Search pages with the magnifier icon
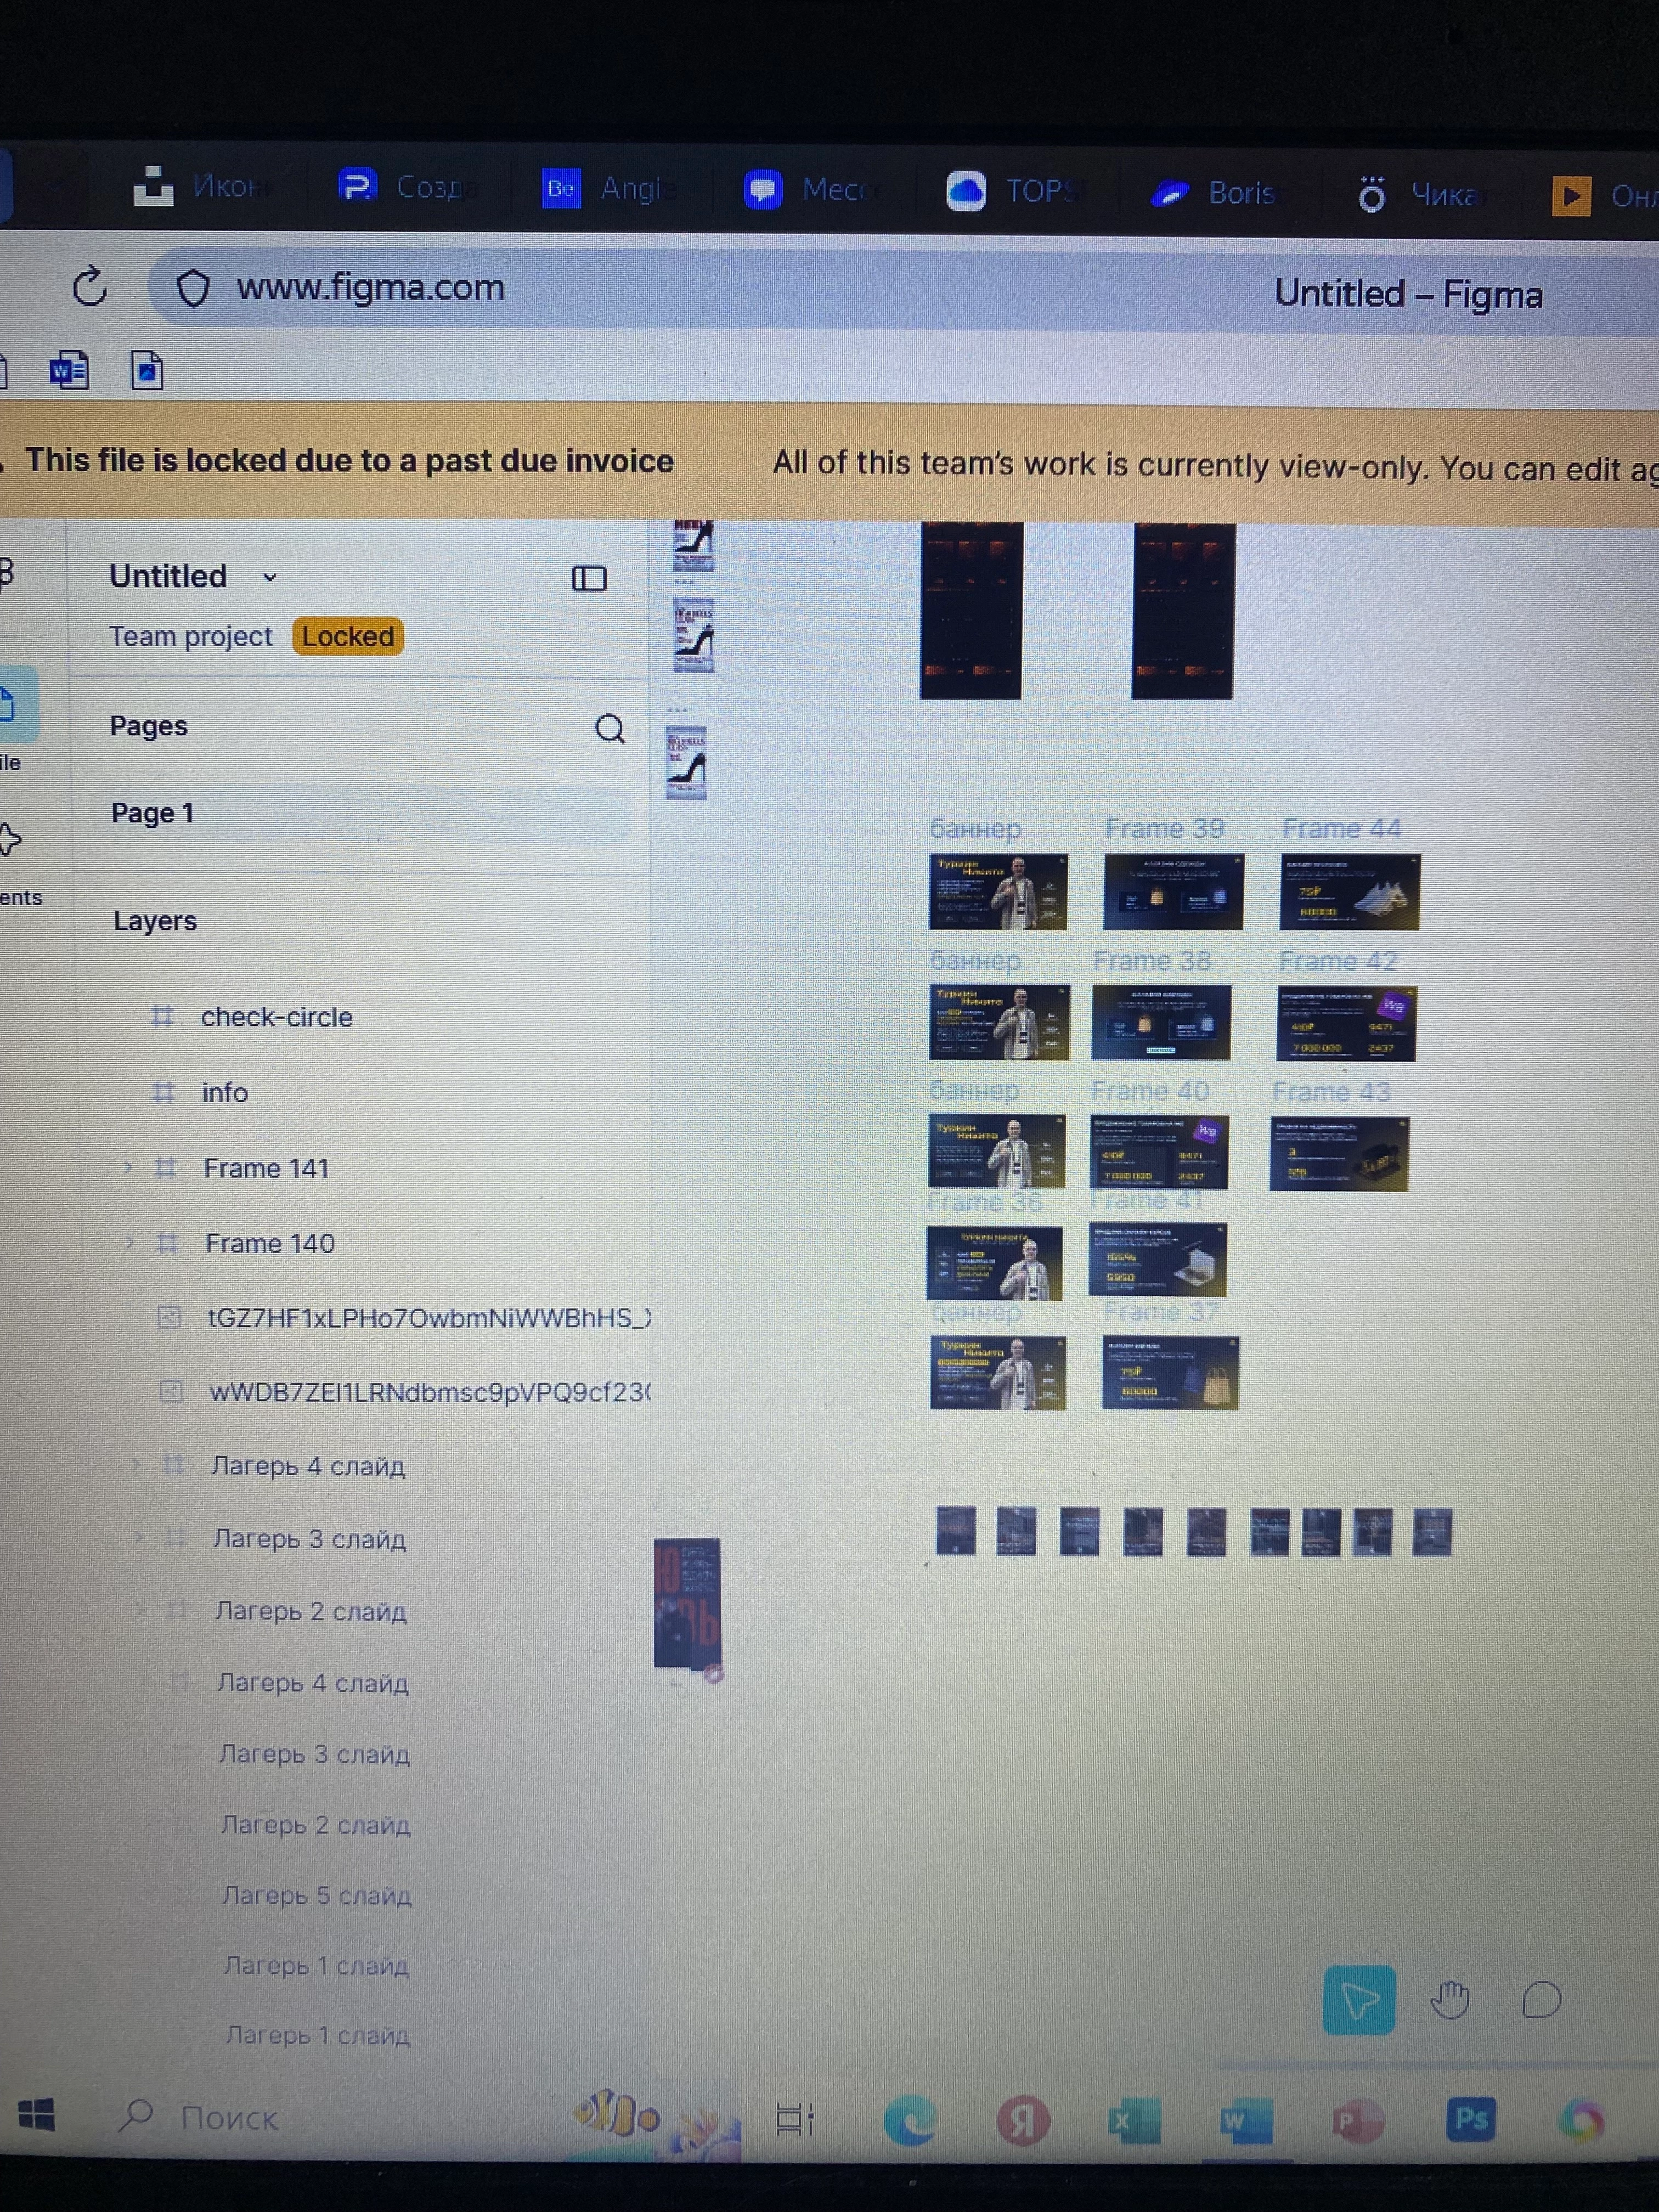This screenshot has height=2212, width=1659. tap(610, 729)
